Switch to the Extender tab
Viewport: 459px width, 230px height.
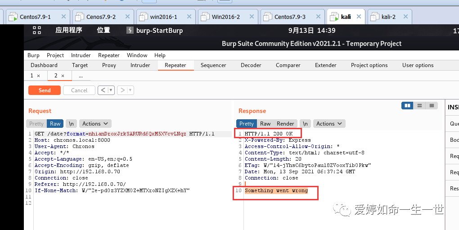tap(325, 65)
